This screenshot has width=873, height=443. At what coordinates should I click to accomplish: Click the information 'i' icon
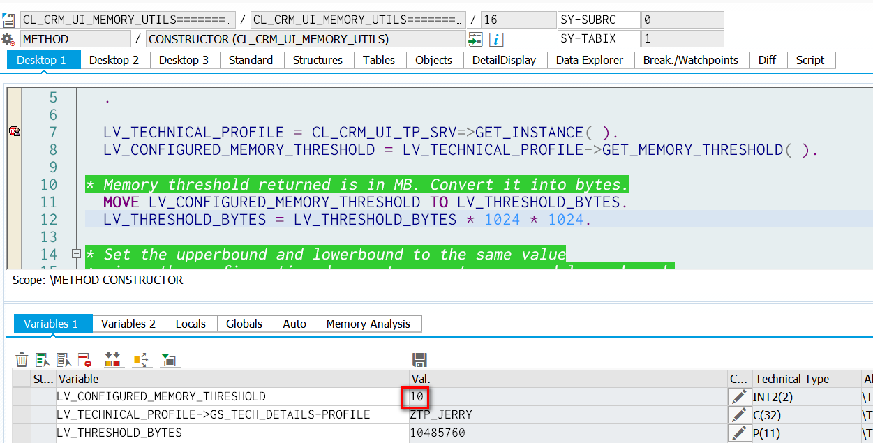tap(498, 40)
